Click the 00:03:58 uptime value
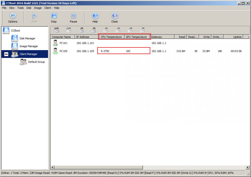The image size is (251, 177). tap(236, 51)
